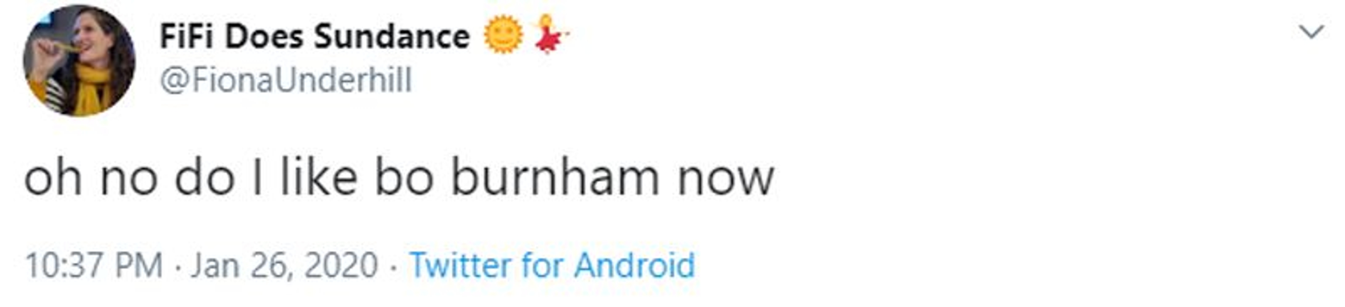This screenshot has height=307, width=1345.
Task: Click the word "Sundance" in the display name
Action: click(392, 36)
